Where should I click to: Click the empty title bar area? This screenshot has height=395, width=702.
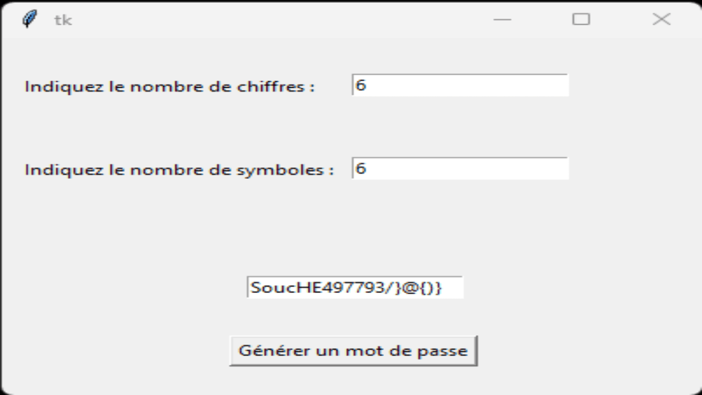274,19
